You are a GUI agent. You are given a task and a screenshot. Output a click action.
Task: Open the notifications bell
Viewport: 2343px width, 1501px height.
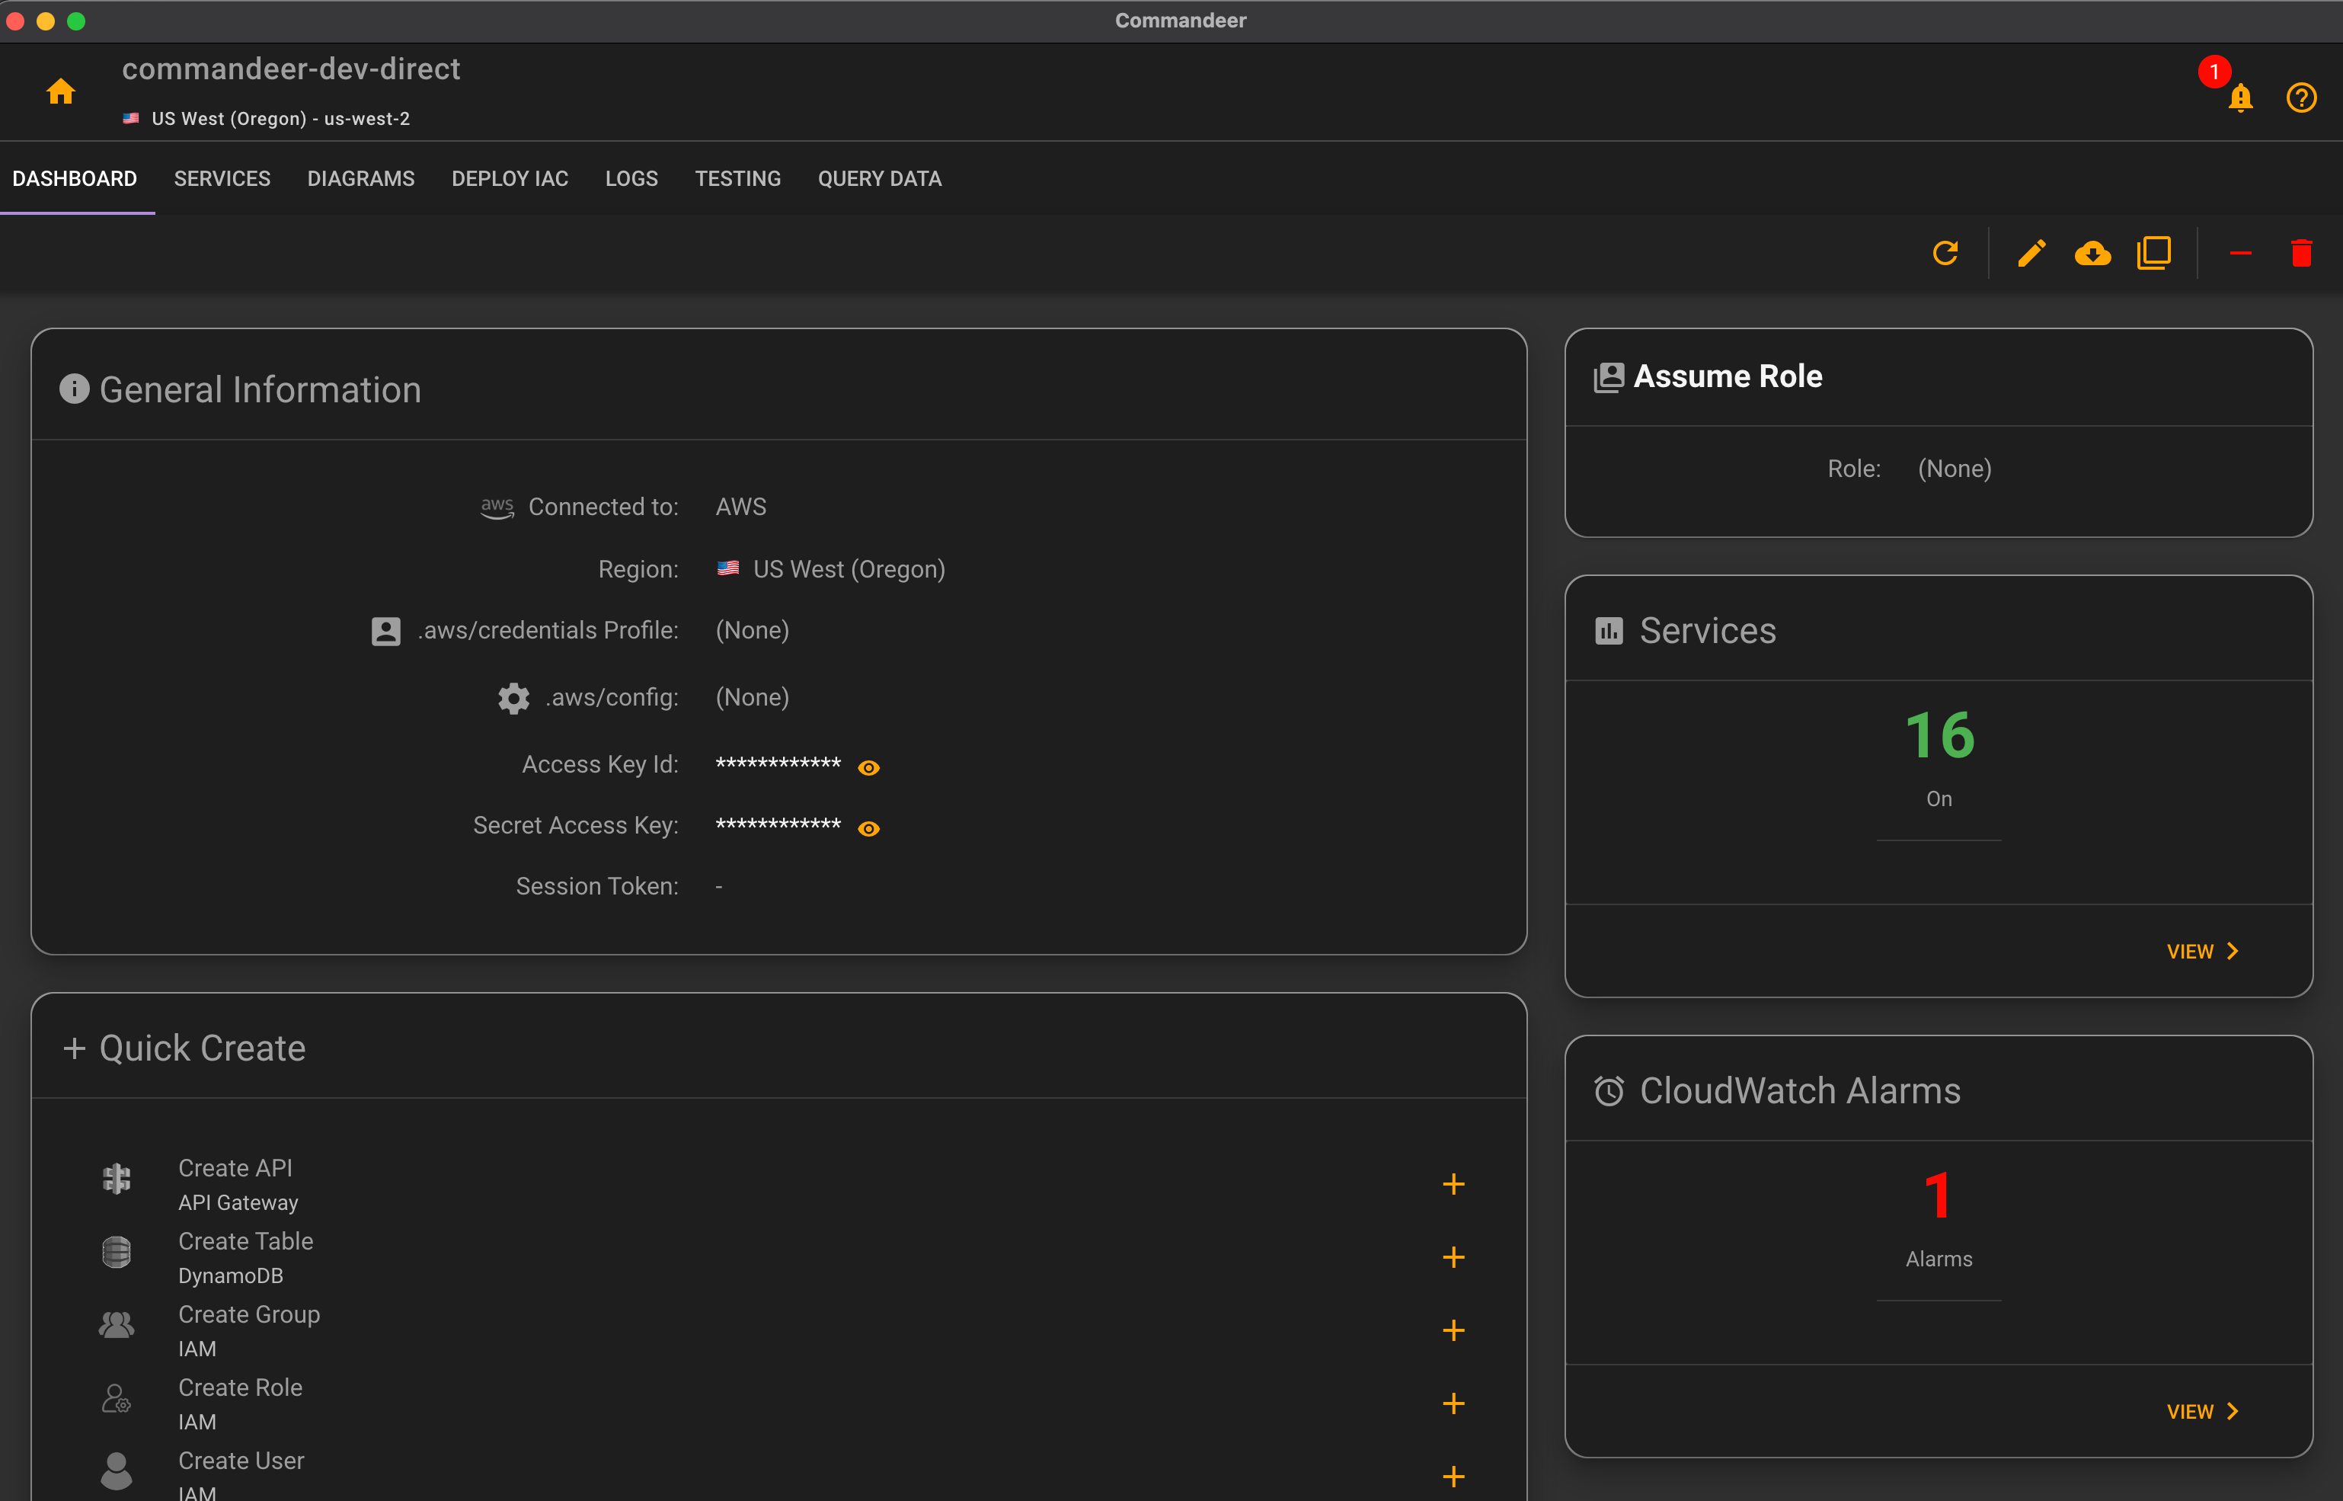(x=2239, y=98)
